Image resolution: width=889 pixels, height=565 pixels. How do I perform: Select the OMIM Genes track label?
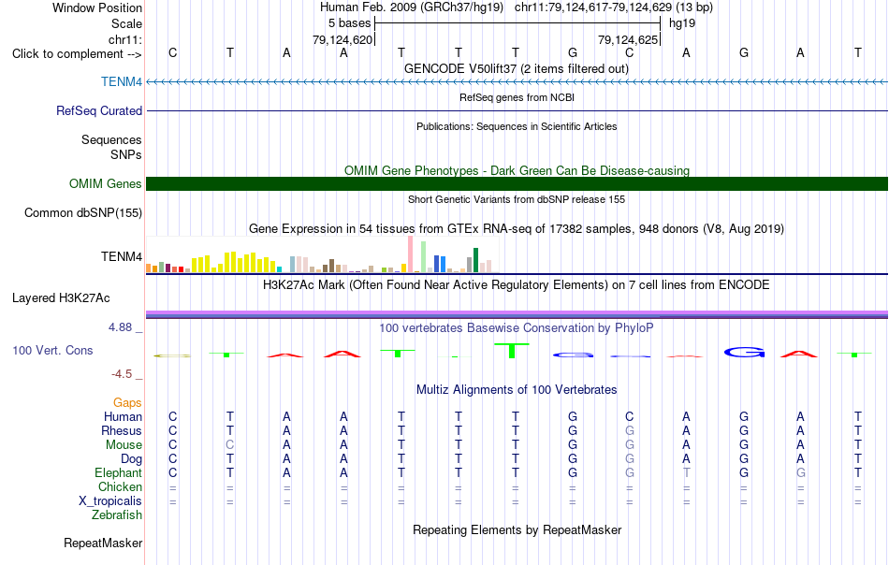[x=105, y=183]
